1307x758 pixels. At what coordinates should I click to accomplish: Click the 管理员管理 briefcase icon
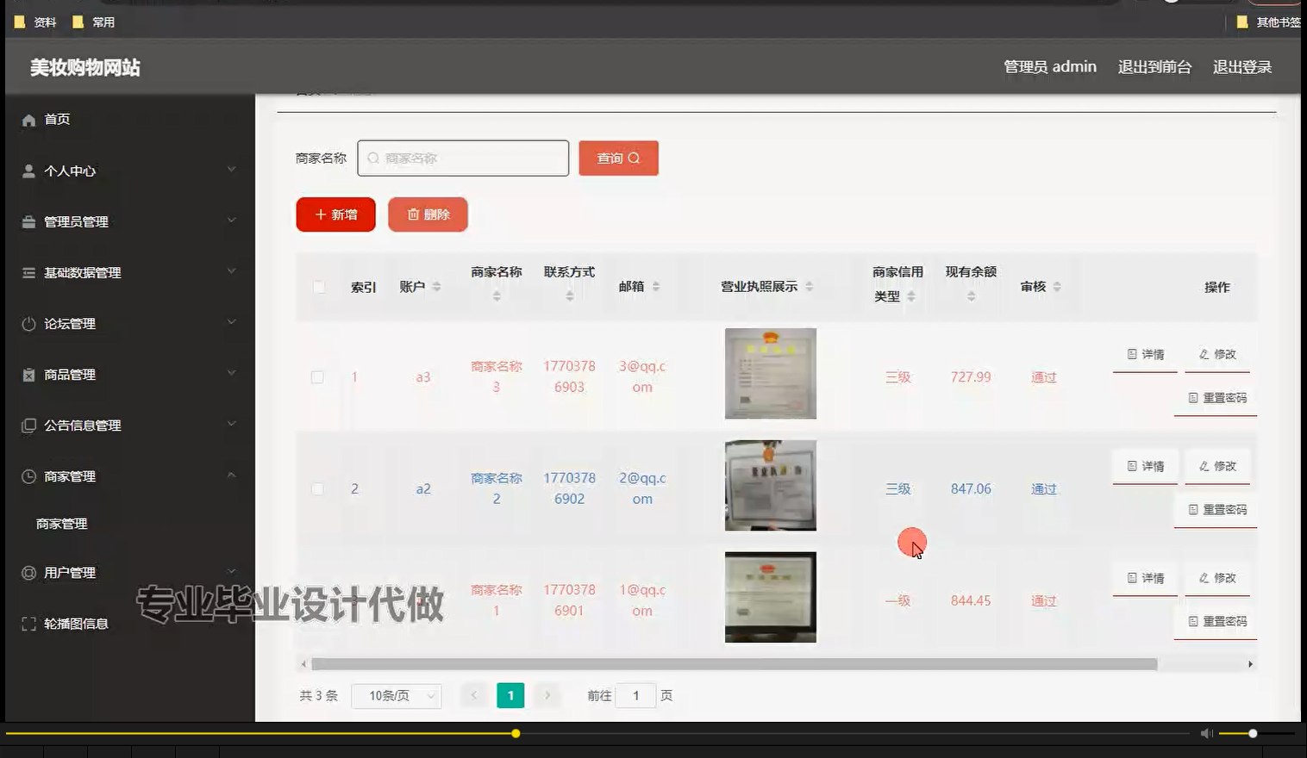tap(28, 221)
